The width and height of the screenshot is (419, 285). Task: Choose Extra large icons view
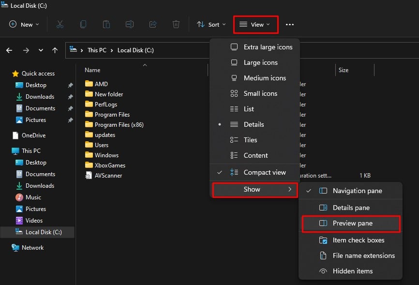268,47
